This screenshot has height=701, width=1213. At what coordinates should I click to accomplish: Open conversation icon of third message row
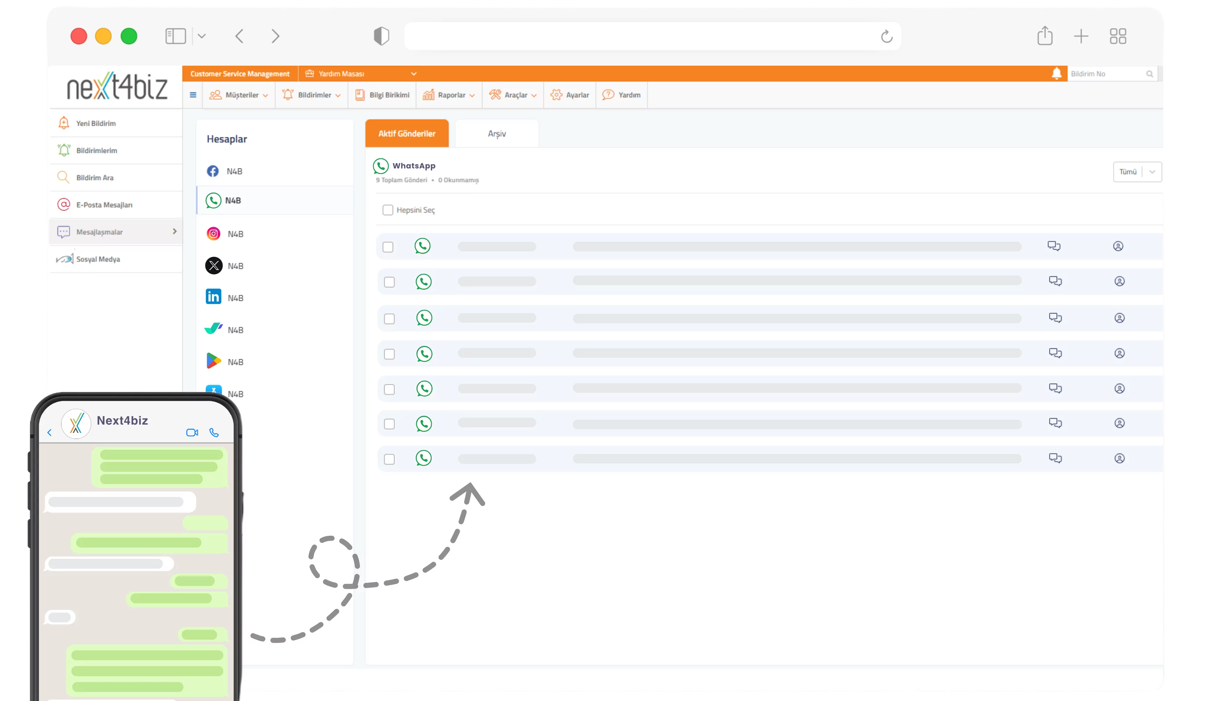[1055, 318]
